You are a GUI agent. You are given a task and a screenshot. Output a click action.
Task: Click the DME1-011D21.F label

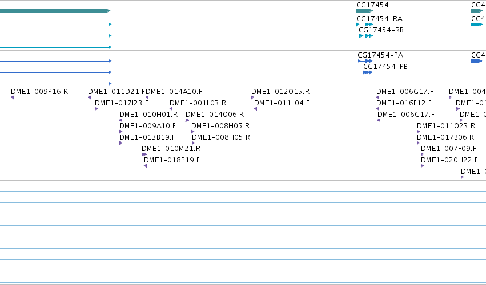(117, 92)
